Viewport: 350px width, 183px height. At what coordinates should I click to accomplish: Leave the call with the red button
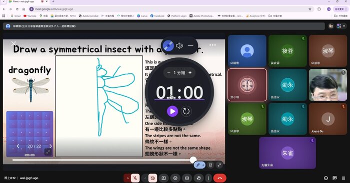pos(219,178)
